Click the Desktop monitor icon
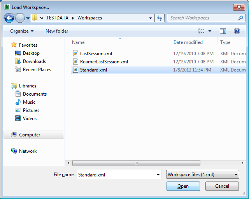 (x=18, y=53)
